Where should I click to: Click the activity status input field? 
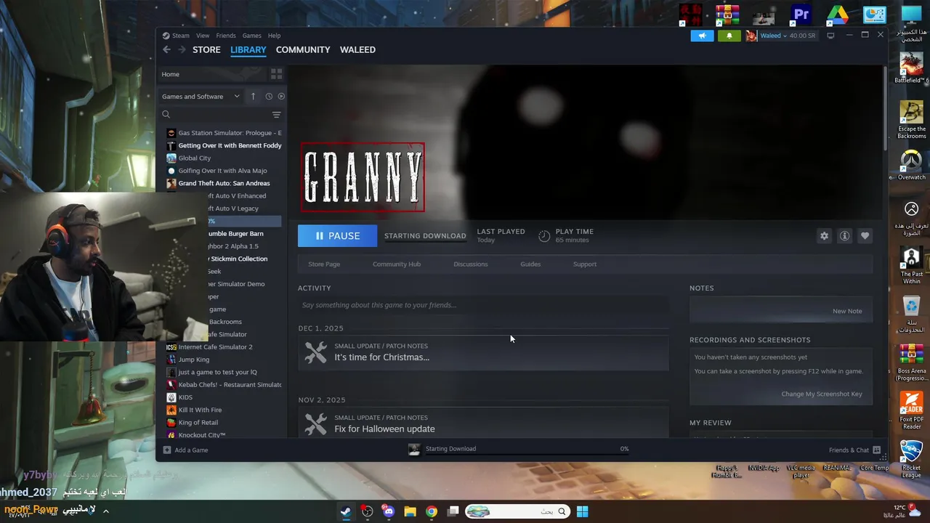(x=483, y=305)
